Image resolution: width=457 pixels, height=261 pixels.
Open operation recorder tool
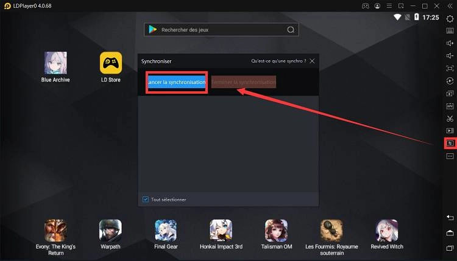[x=450, y=81]
